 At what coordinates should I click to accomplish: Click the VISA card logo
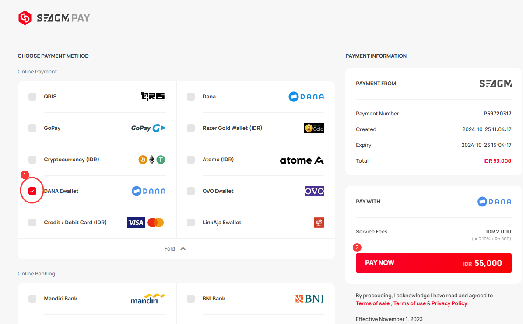coord(136,223)
